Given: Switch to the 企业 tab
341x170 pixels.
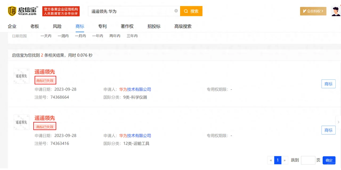Looking at the screenshot, I should tap(12, 26).
